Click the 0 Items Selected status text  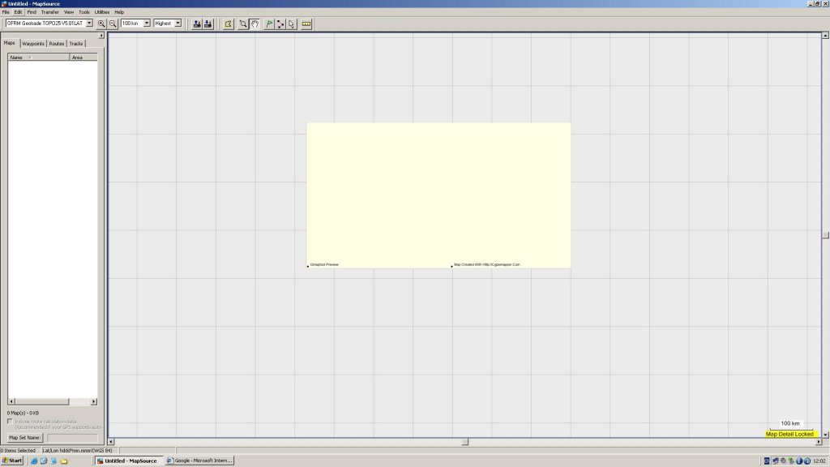tap(19, 451)
